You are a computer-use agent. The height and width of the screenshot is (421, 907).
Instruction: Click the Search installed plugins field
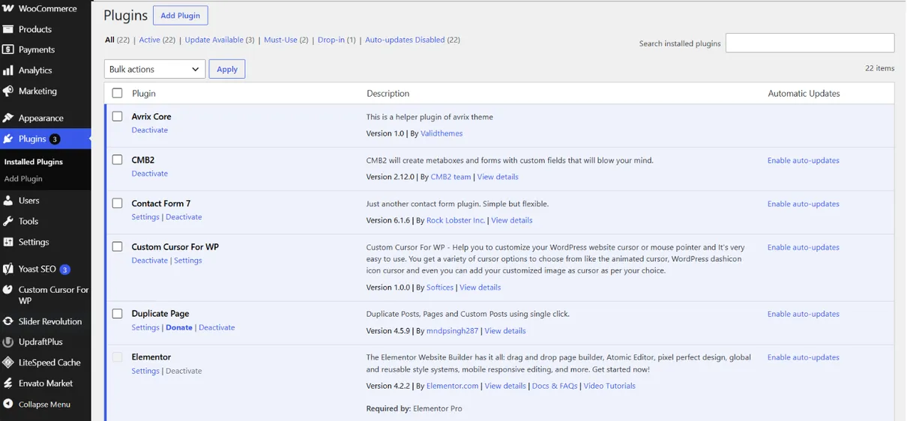tap(810, 43)
